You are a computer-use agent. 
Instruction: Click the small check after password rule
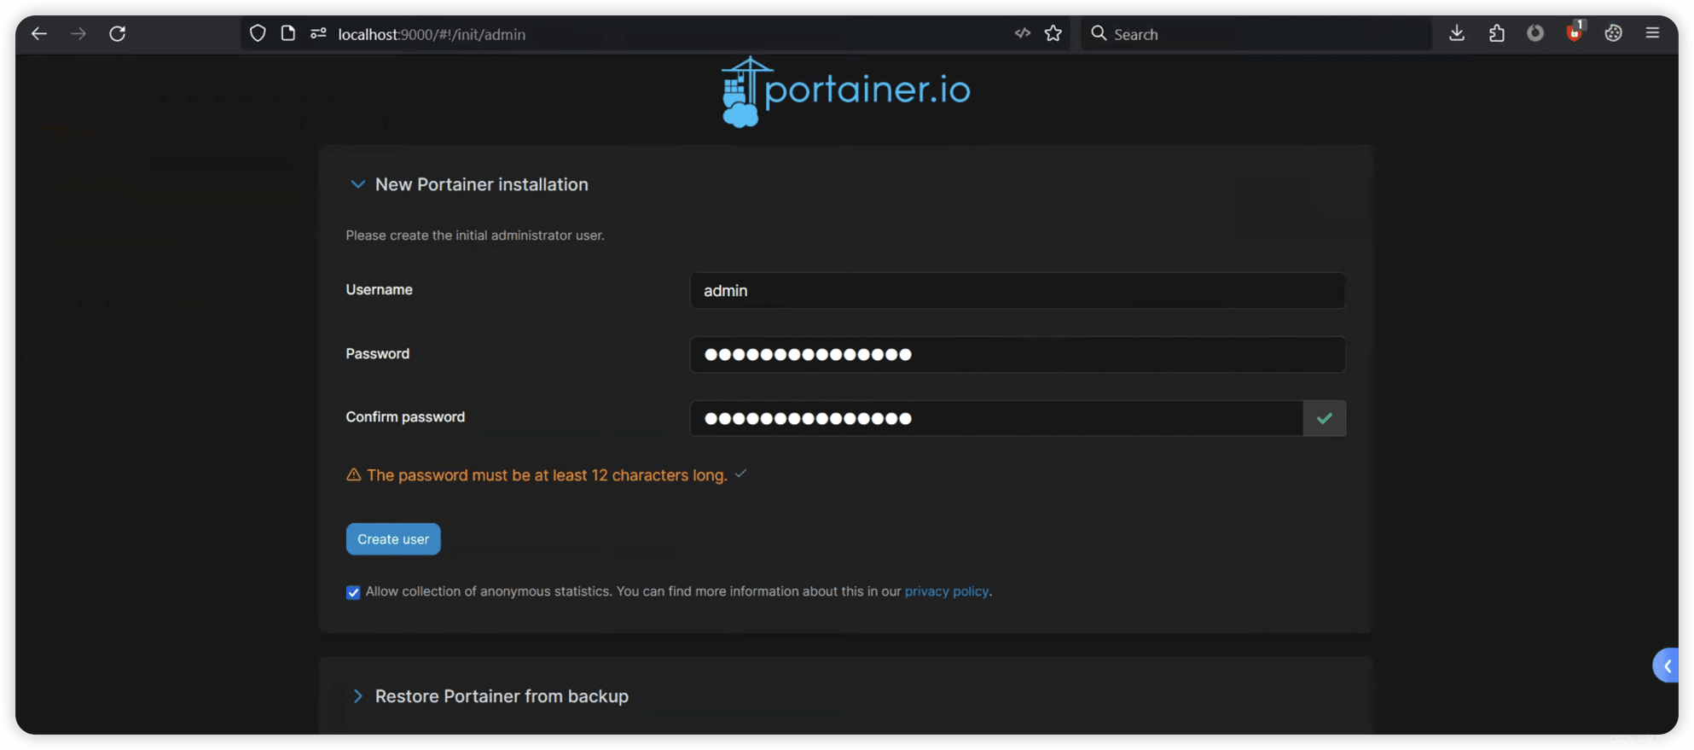tap(740, 474)
